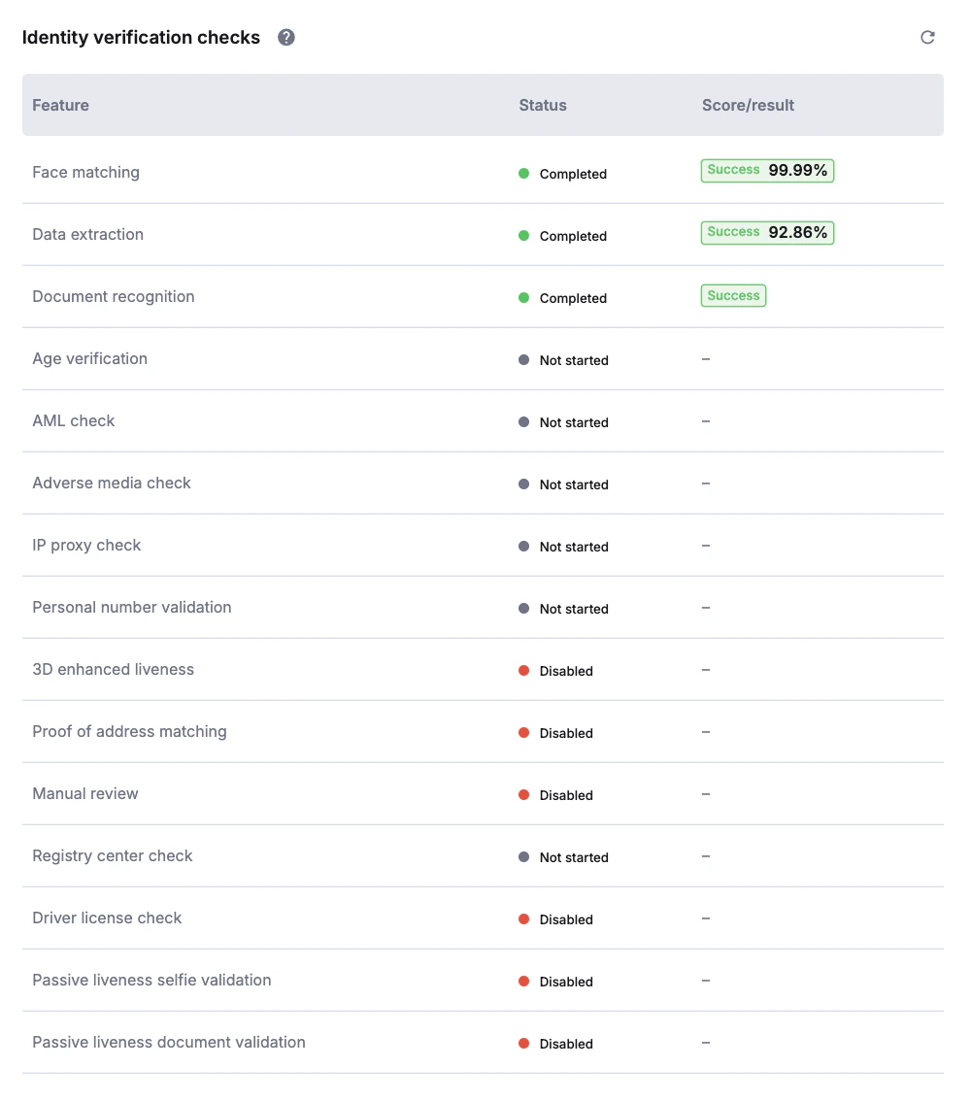The height and width of the screenshot is (1101, 971).
Task: Click the Status column header
Action: pos(543,105)
